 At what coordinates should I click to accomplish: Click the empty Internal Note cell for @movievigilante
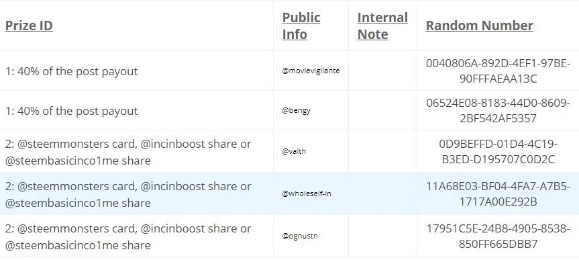[x=382, y=71]
